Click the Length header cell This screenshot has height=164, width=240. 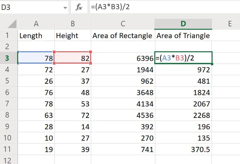point(36,36)
